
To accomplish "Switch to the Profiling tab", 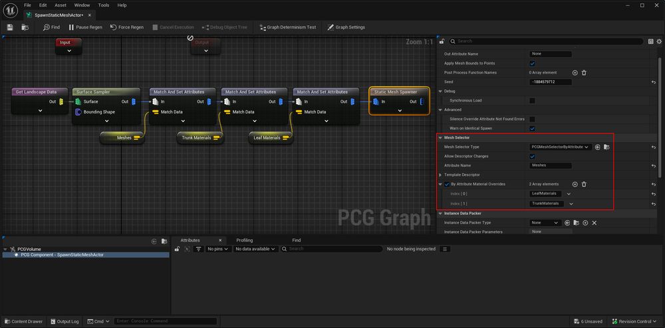I will 245,240.
